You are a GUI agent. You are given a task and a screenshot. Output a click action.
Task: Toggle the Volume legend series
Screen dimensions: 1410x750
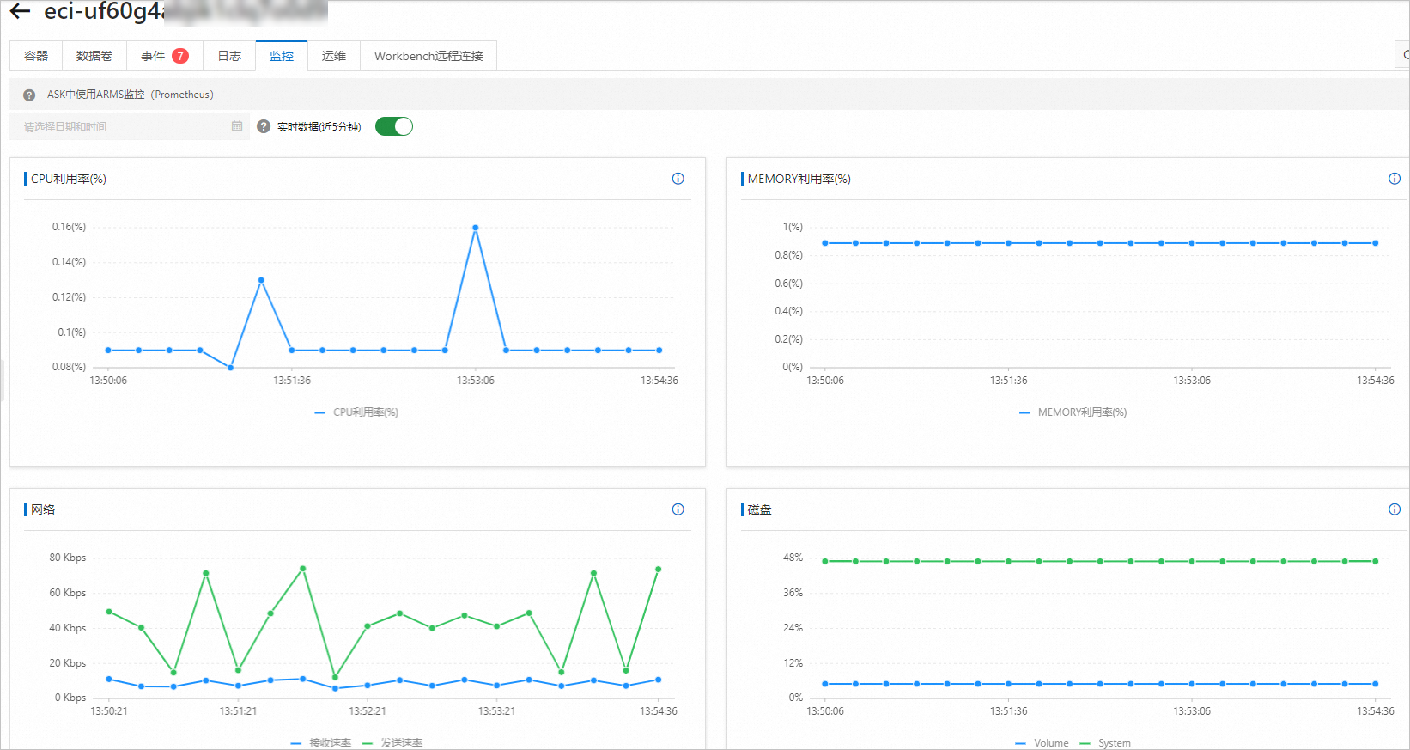point(1042,743)
